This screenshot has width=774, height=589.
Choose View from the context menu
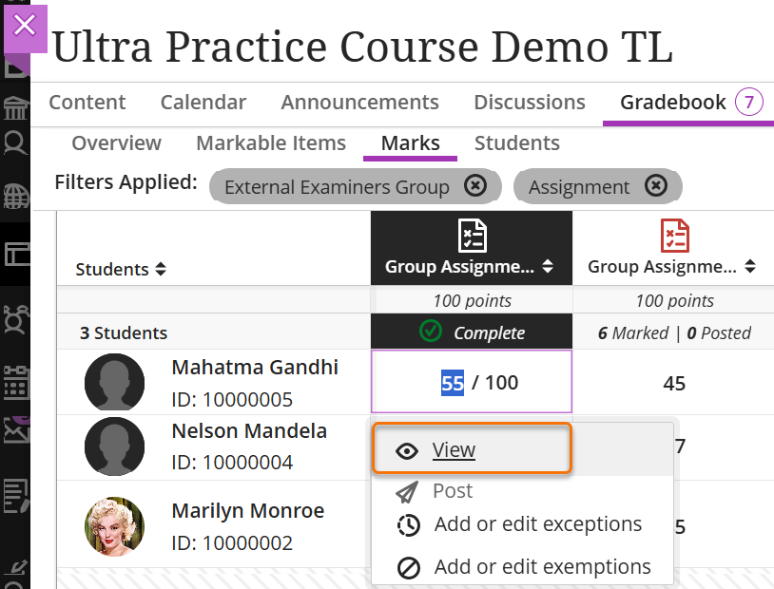pyautogui.click(x=454, y=450)
